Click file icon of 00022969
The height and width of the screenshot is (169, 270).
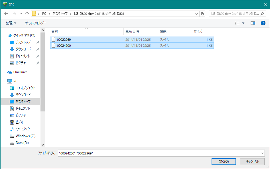coord(54,39)
